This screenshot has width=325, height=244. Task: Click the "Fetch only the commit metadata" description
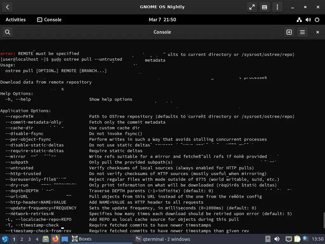pos(127,122)
